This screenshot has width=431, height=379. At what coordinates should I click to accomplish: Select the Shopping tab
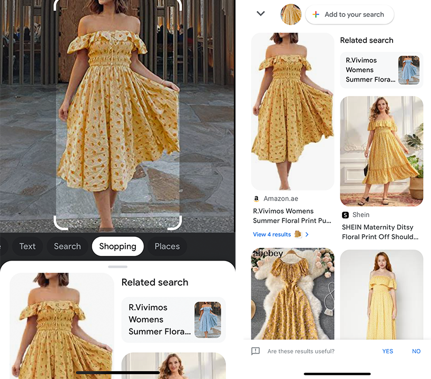(x=117, y=246)
